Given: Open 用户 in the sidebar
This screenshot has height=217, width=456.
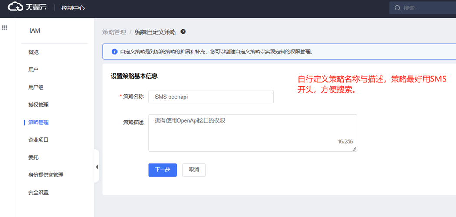Looking at the screenshot, I should coord(33,70).
